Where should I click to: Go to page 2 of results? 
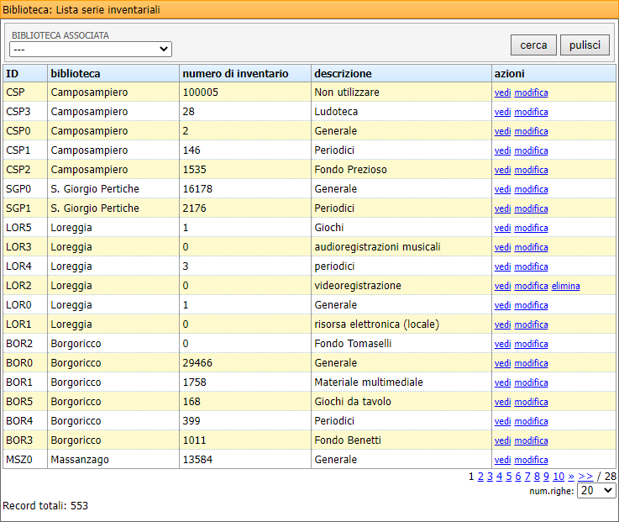click(x=481, y=477)
